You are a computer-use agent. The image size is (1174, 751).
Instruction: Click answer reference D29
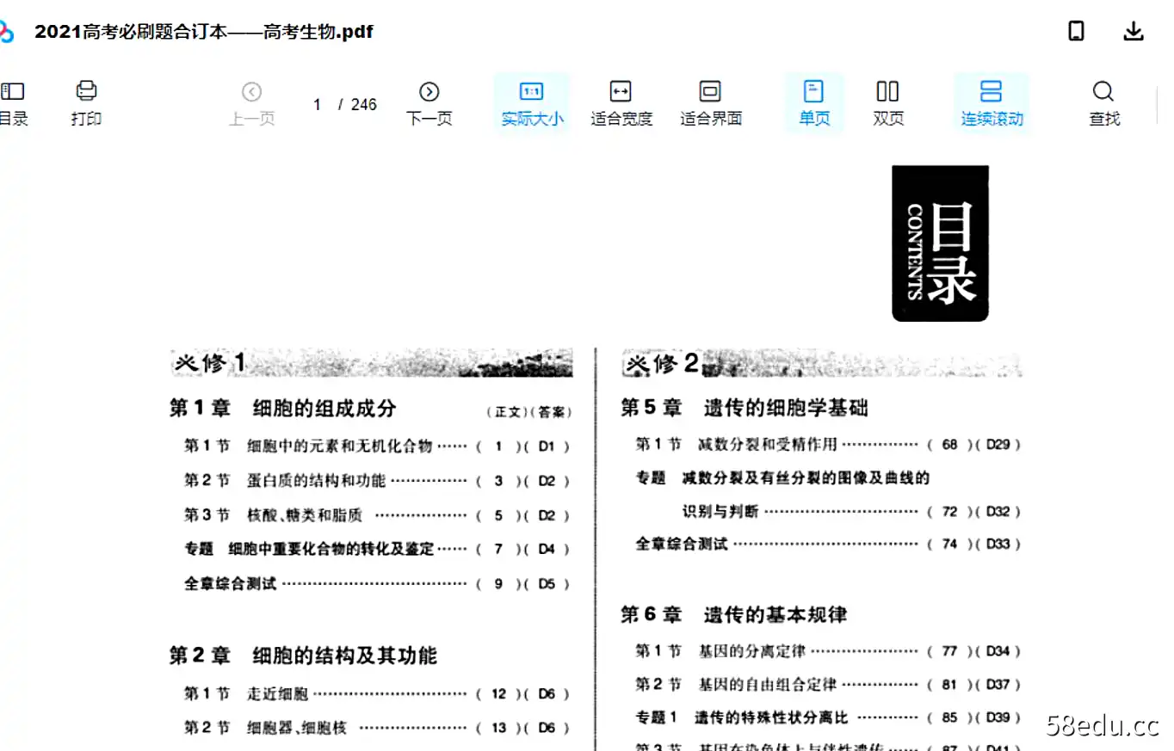click(x=998, y=445)
